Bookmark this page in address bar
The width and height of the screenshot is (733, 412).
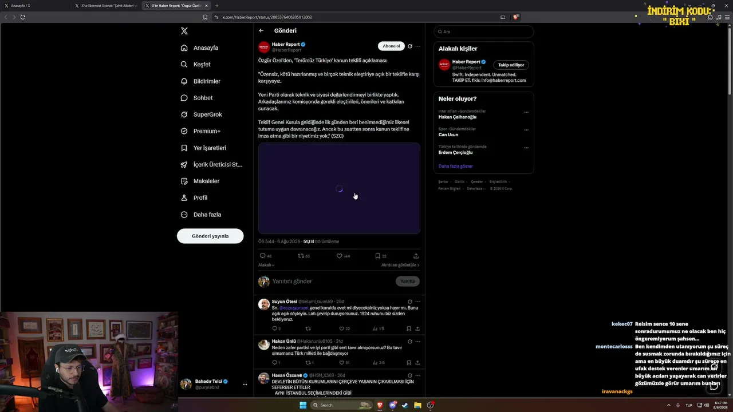(x=206, y=17)
